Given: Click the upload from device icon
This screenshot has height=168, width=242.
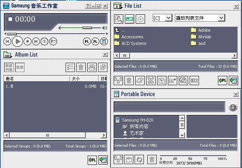Looking at the screenshot, I should (x=129, y=159).
